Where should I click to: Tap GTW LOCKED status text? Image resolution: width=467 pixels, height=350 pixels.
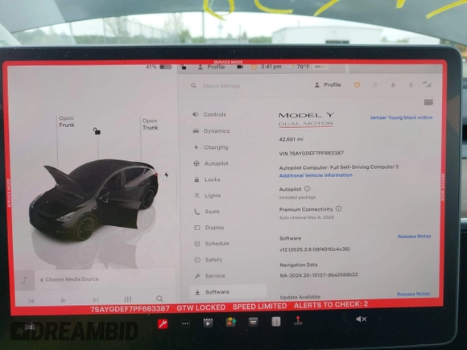click(x=201, y=307)
